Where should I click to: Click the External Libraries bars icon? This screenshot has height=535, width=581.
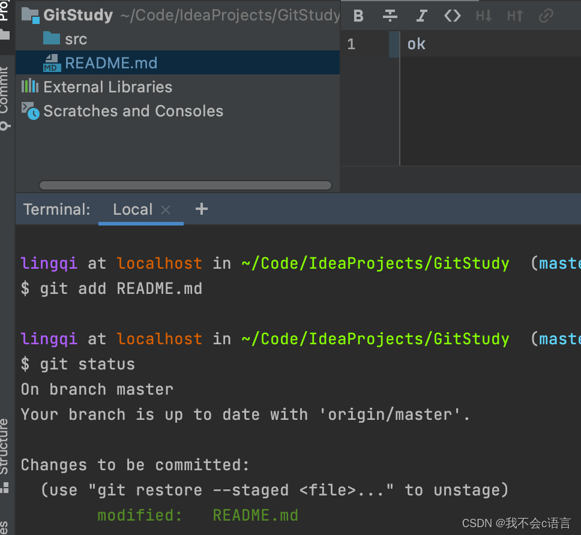click(30, 86)
